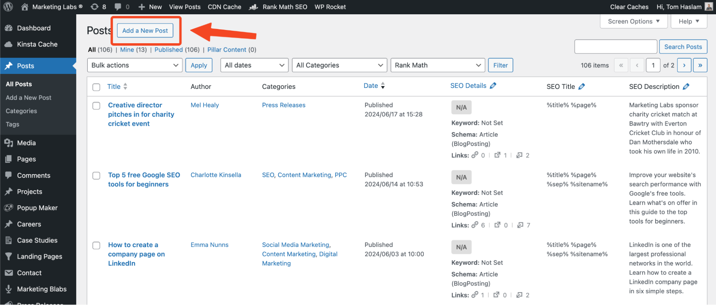Click the current page number field
The image size is (716, 305).
[653, 65]
